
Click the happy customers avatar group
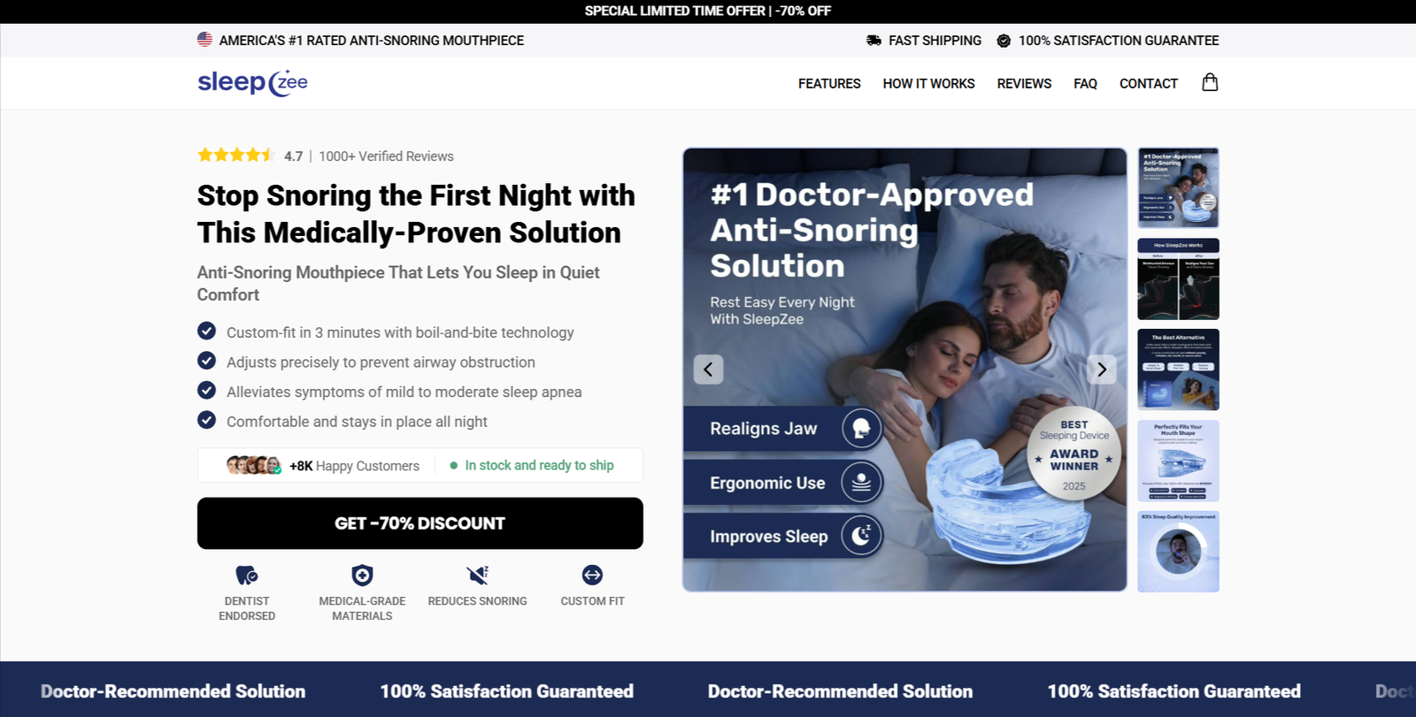tap(254, 465)
